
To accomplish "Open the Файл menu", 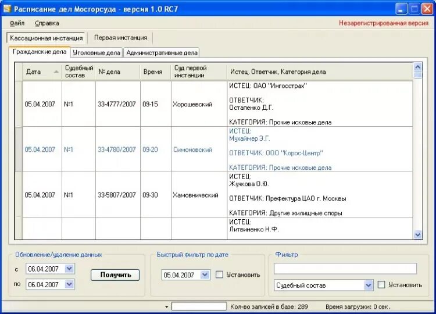I will [17, 23].
